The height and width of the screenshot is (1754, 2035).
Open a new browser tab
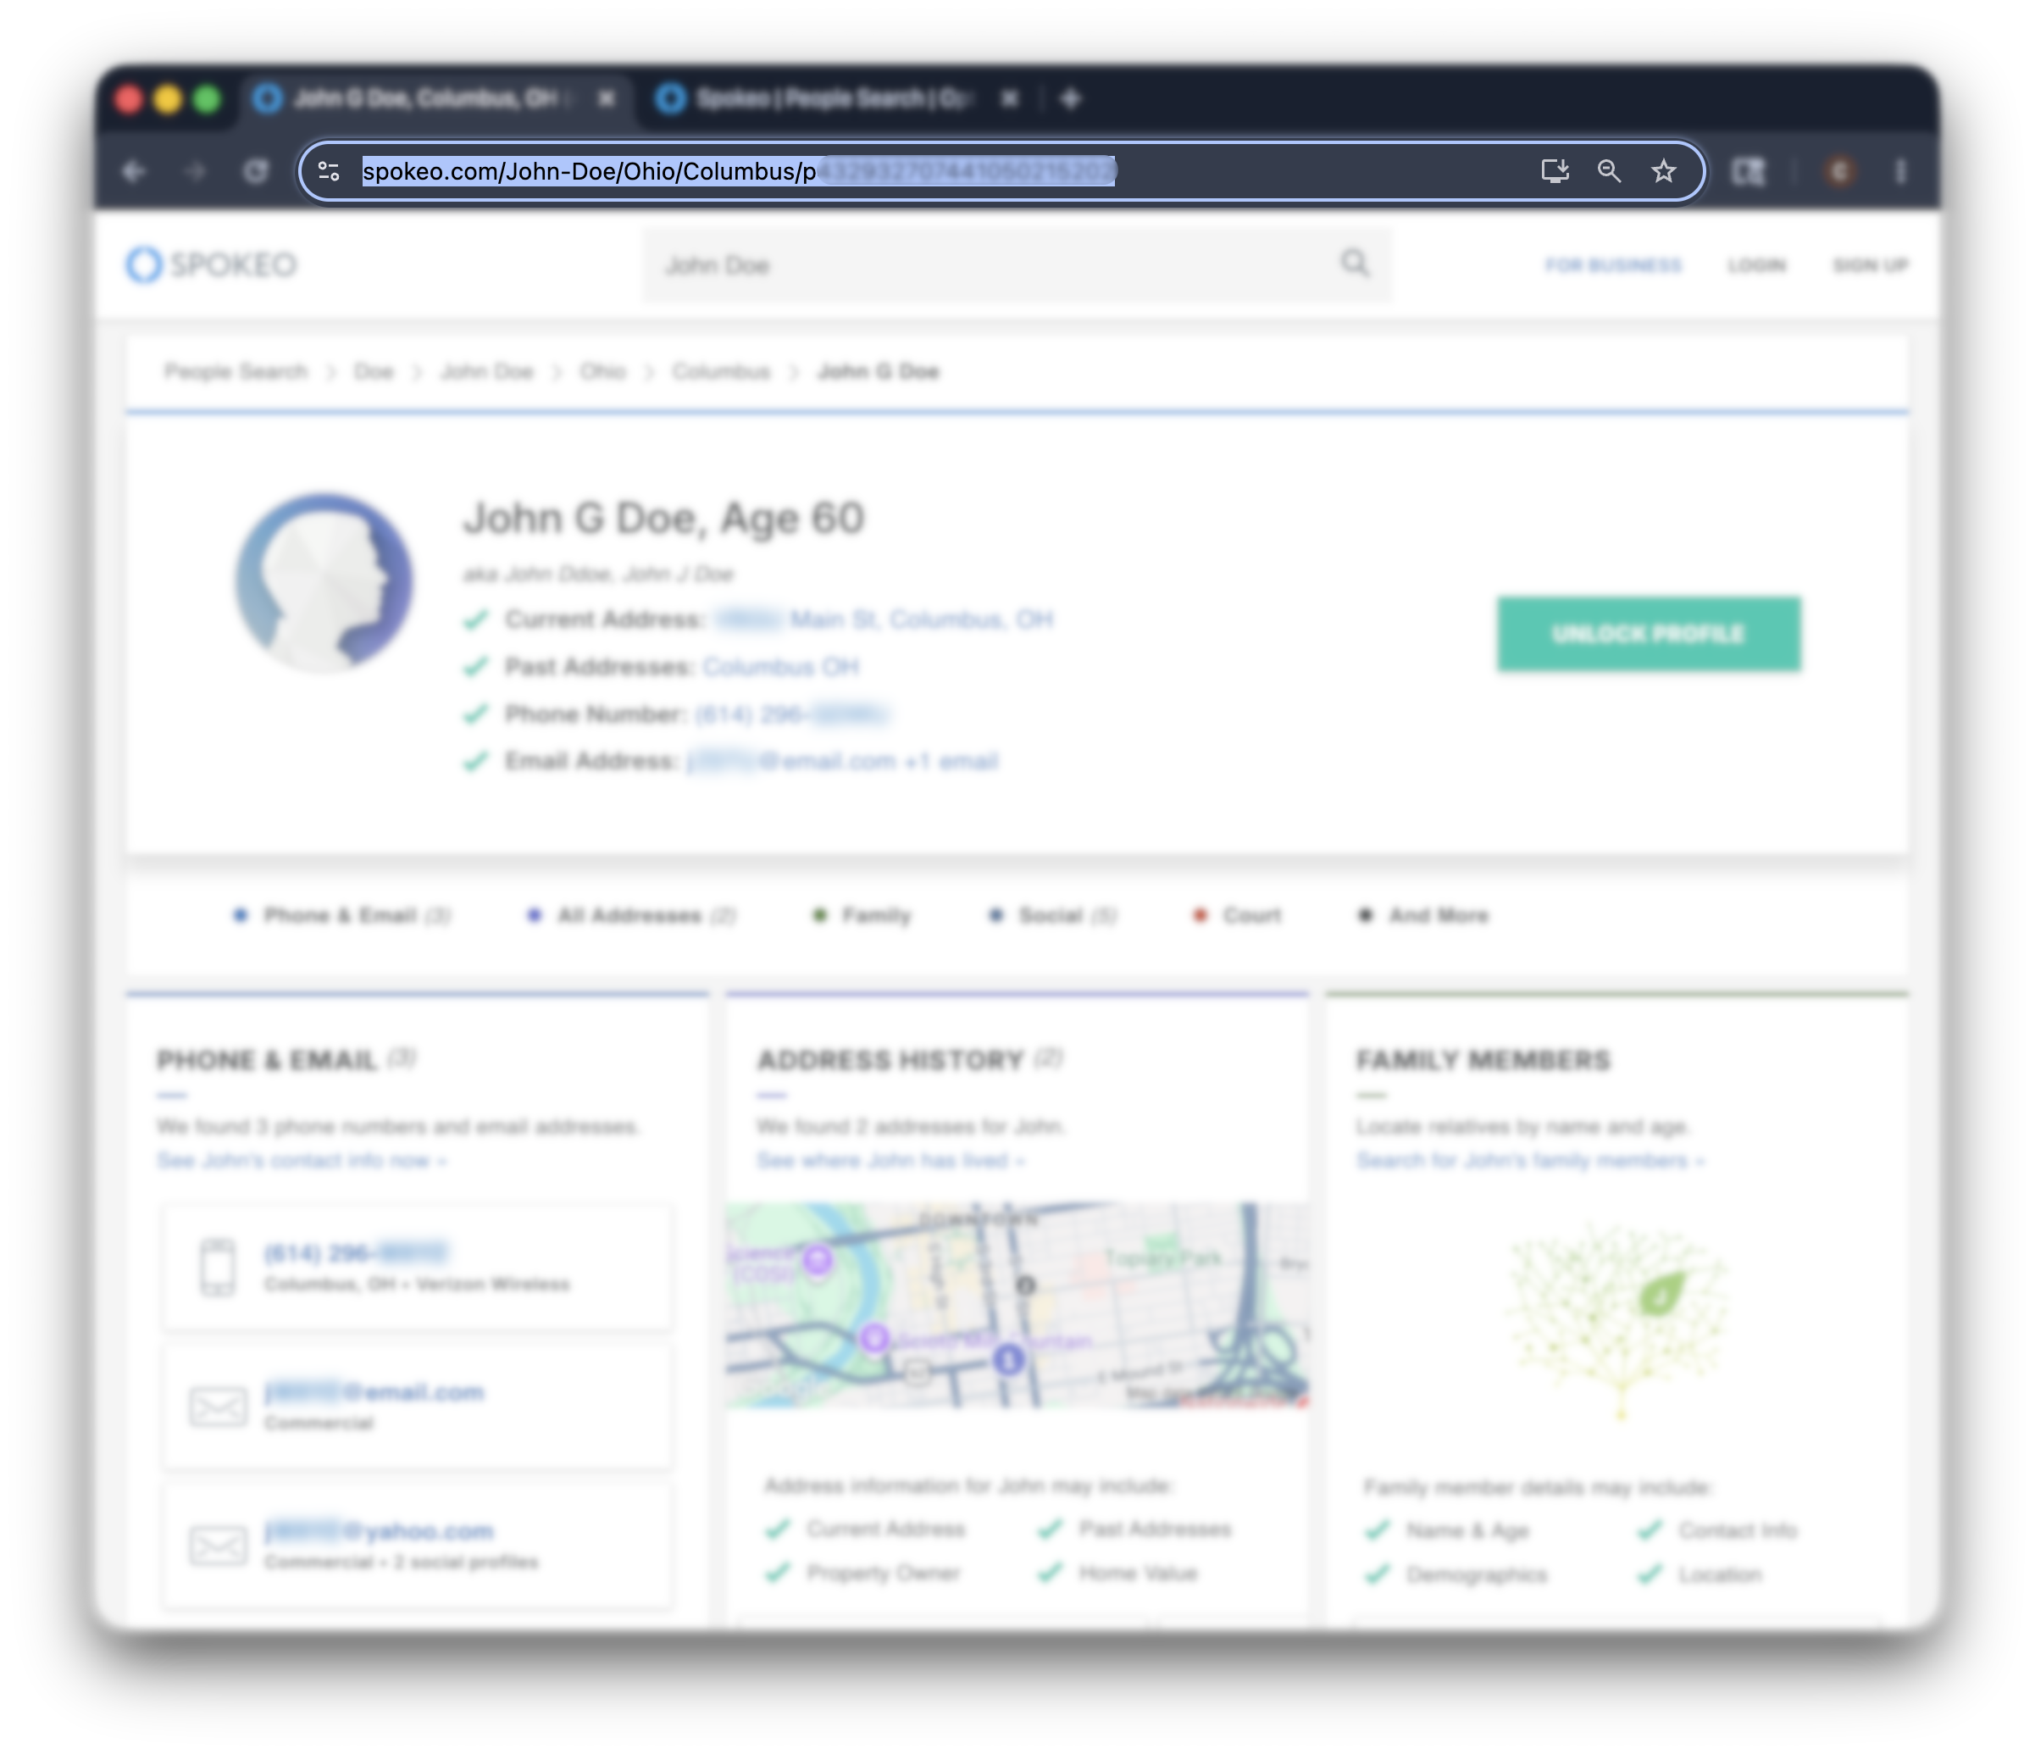point(1072,98)
